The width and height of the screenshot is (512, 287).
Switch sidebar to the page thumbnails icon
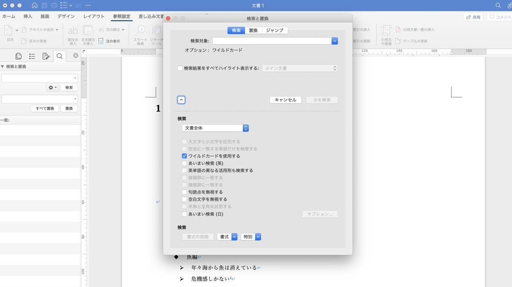[18, 56]
